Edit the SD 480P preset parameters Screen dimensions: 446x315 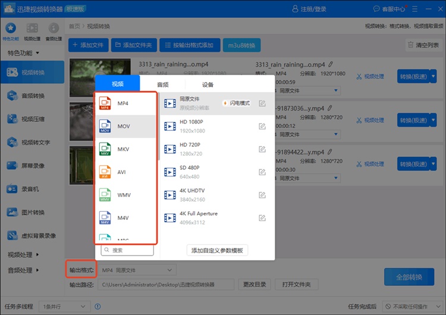(262, 172)
